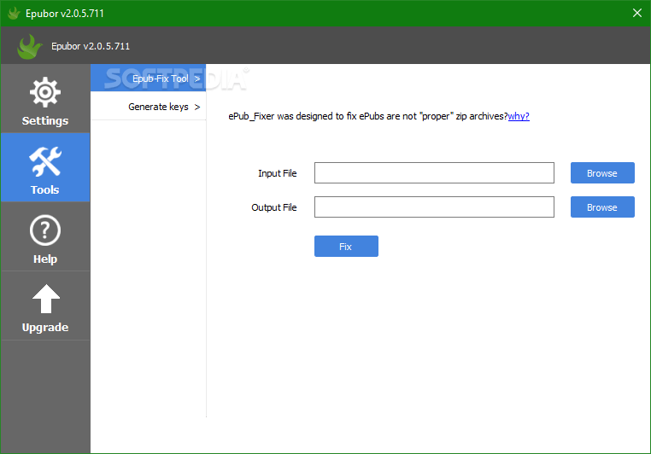Click the 'Input File' label text
651x454 pixels.
click(278, 173)
